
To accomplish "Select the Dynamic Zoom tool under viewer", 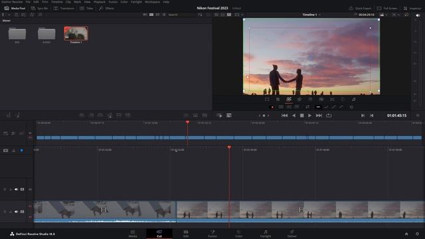I will [289, 100].
